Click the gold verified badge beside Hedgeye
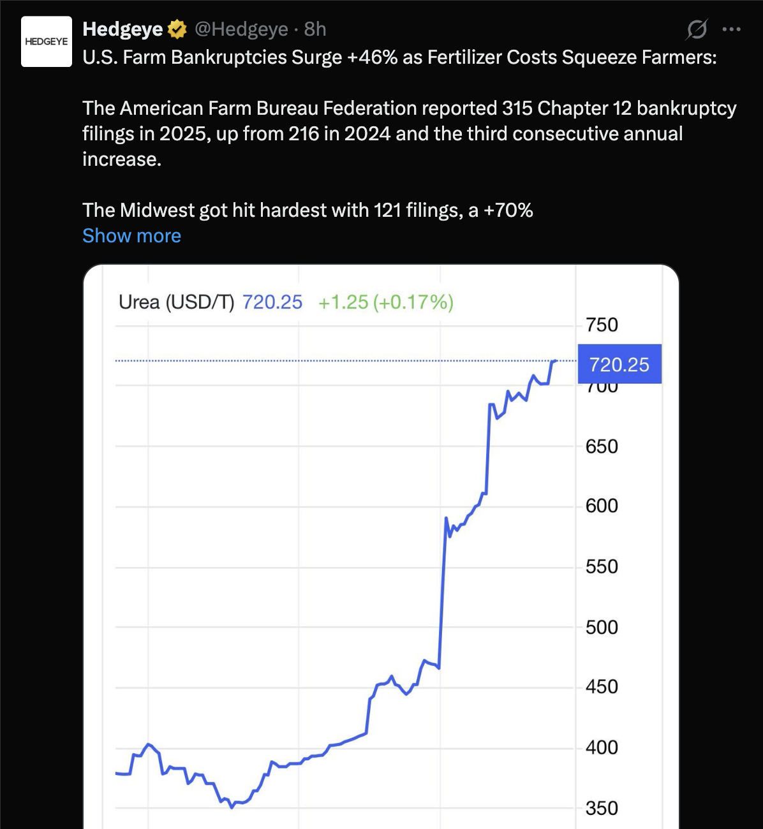Viewport: 763px width, 829px height. (177, 29)
